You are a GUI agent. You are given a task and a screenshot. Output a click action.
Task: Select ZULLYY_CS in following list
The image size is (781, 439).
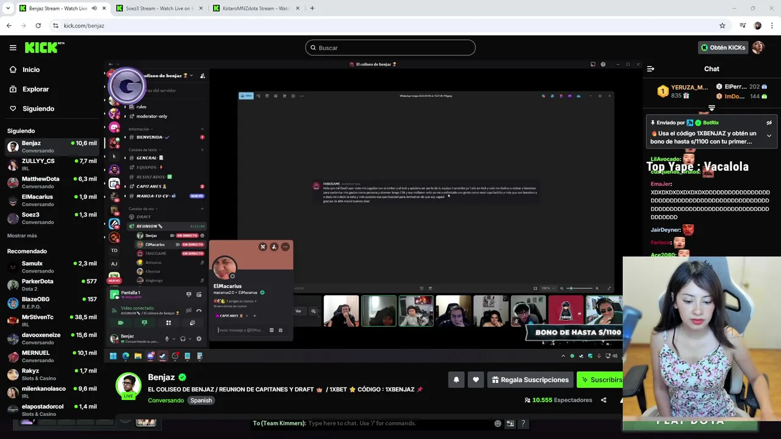pyautogui.click(x=51, y=165)
